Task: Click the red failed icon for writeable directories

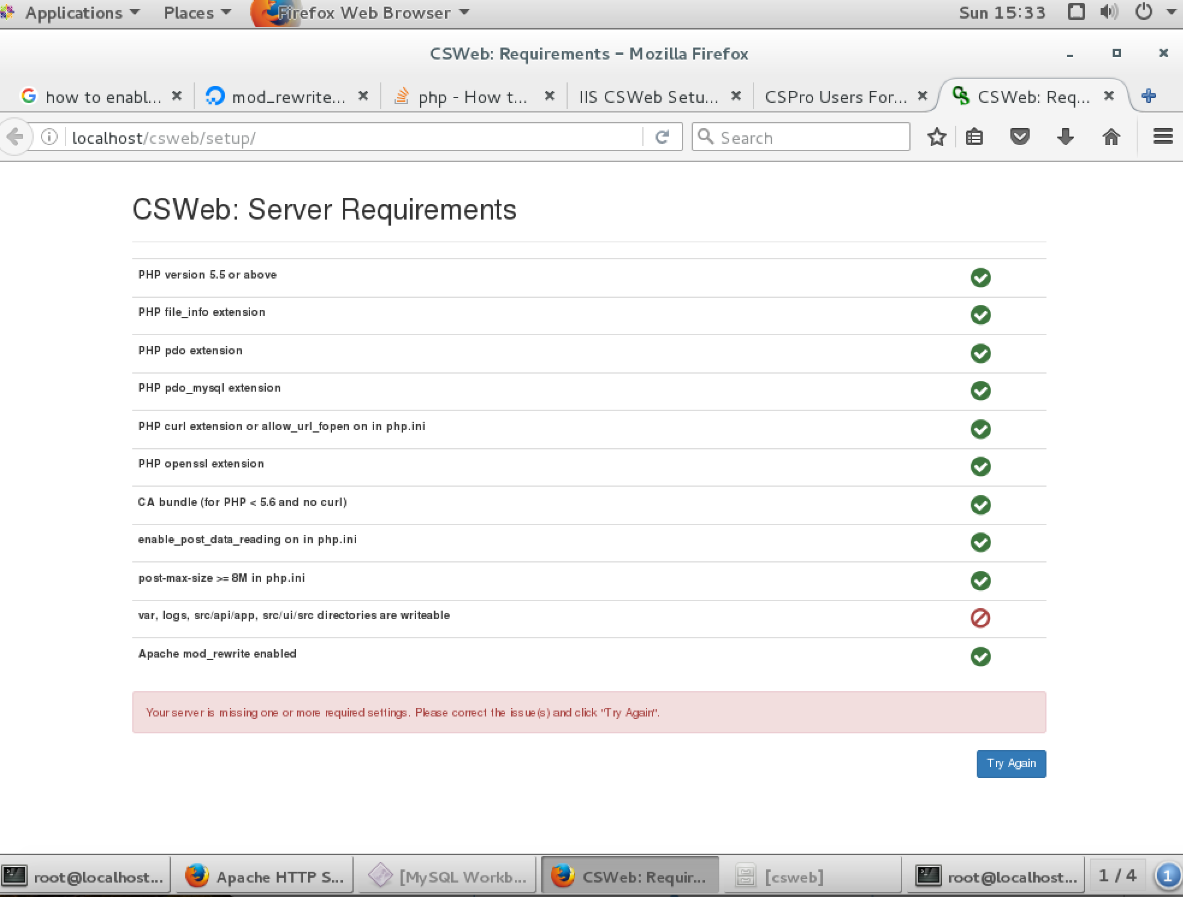Action: (980, 618)
